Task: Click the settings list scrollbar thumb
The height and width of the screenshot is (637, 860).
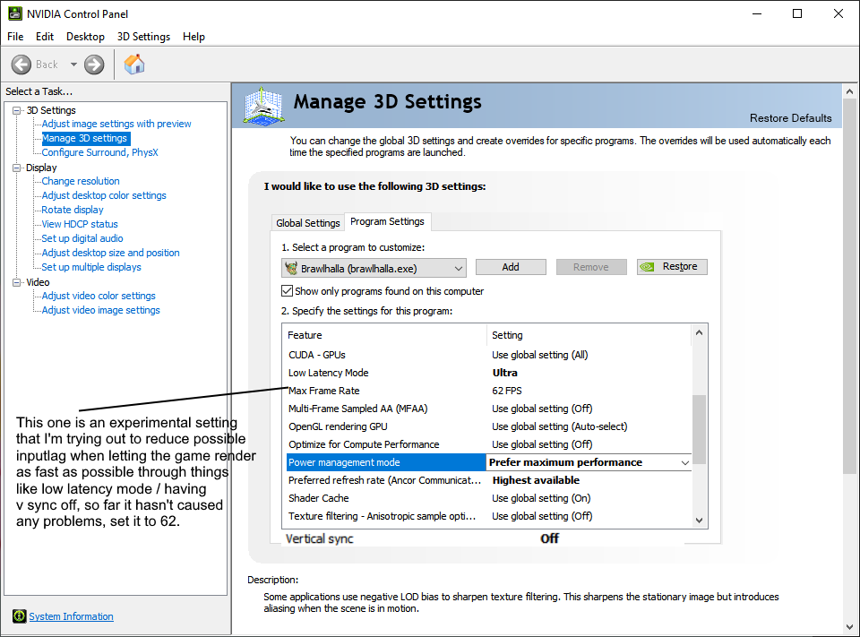Action: coord(700,430)
